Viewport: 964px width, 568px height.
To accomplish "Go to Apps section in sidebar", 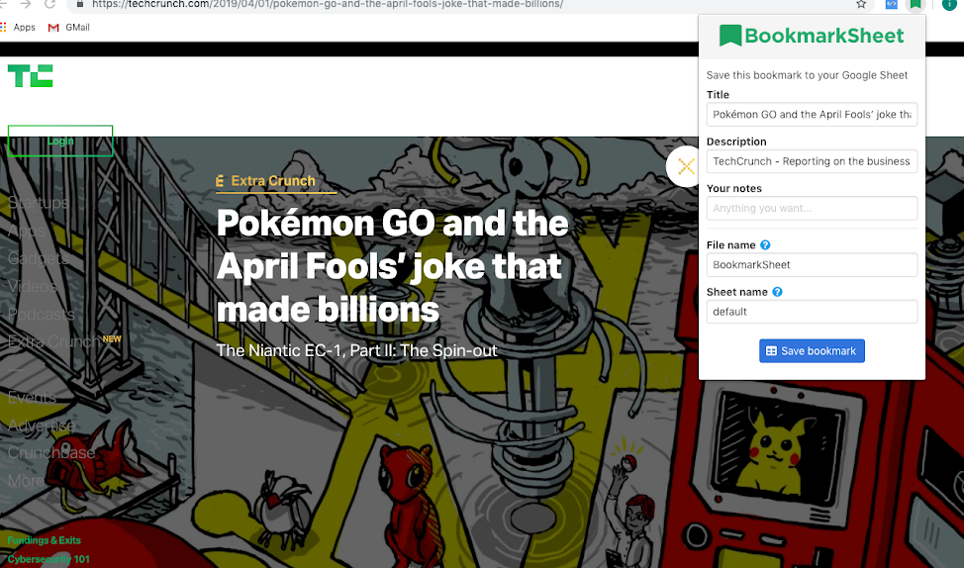I will coord(27,232).
